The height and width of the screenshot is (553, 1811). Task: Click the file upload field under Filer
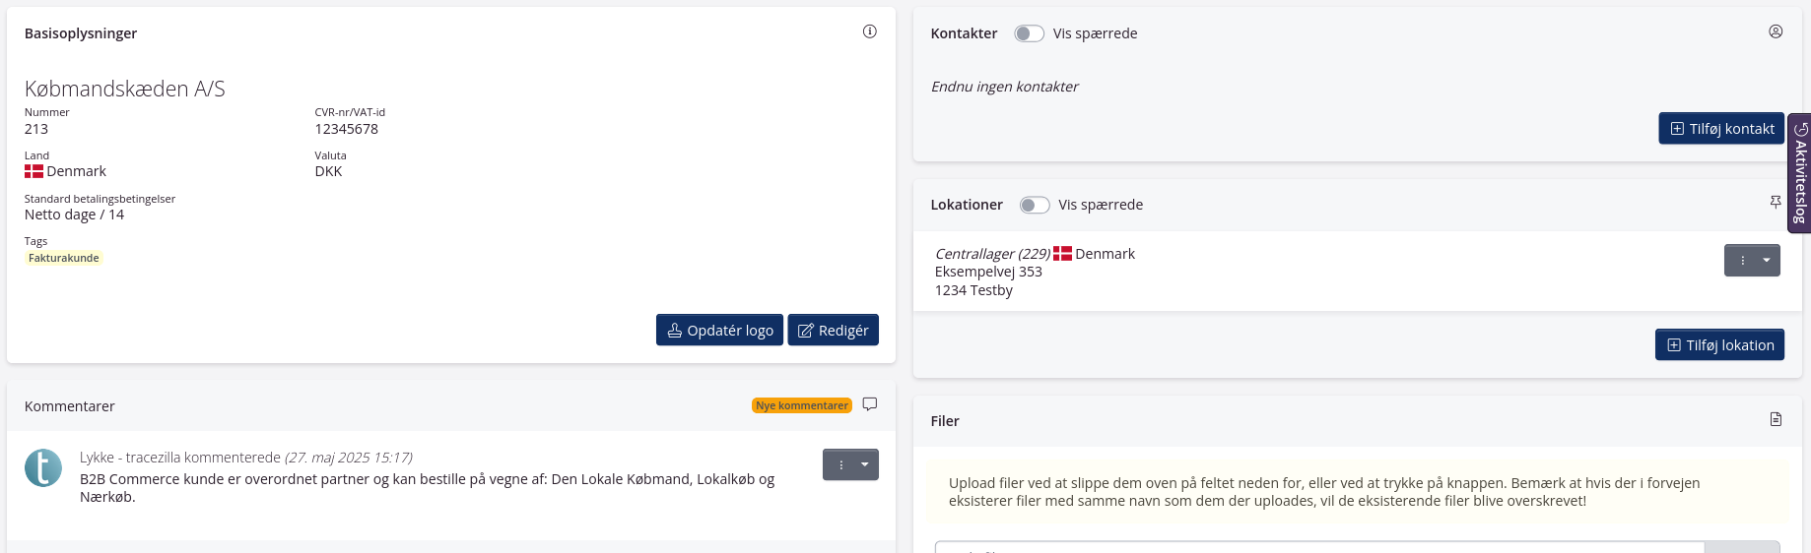point(1318,547)
